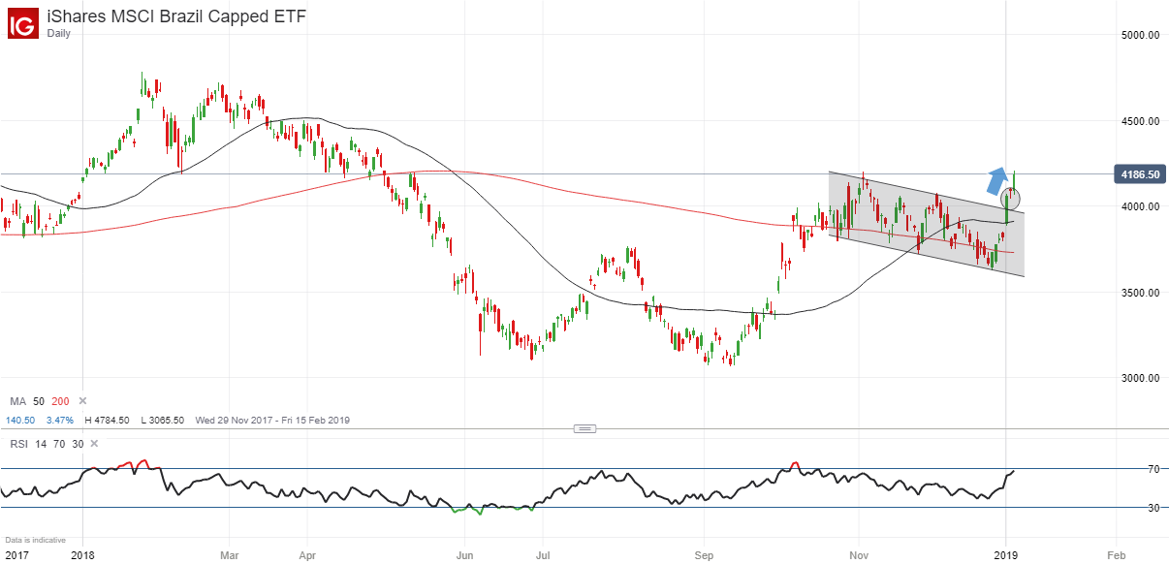1169x564 pixels.
Task: Select the 200 period MA value in red
Action: coord(61,401)
